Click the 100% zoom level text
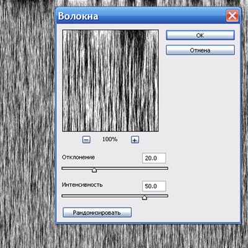 [x=110, y=139]
